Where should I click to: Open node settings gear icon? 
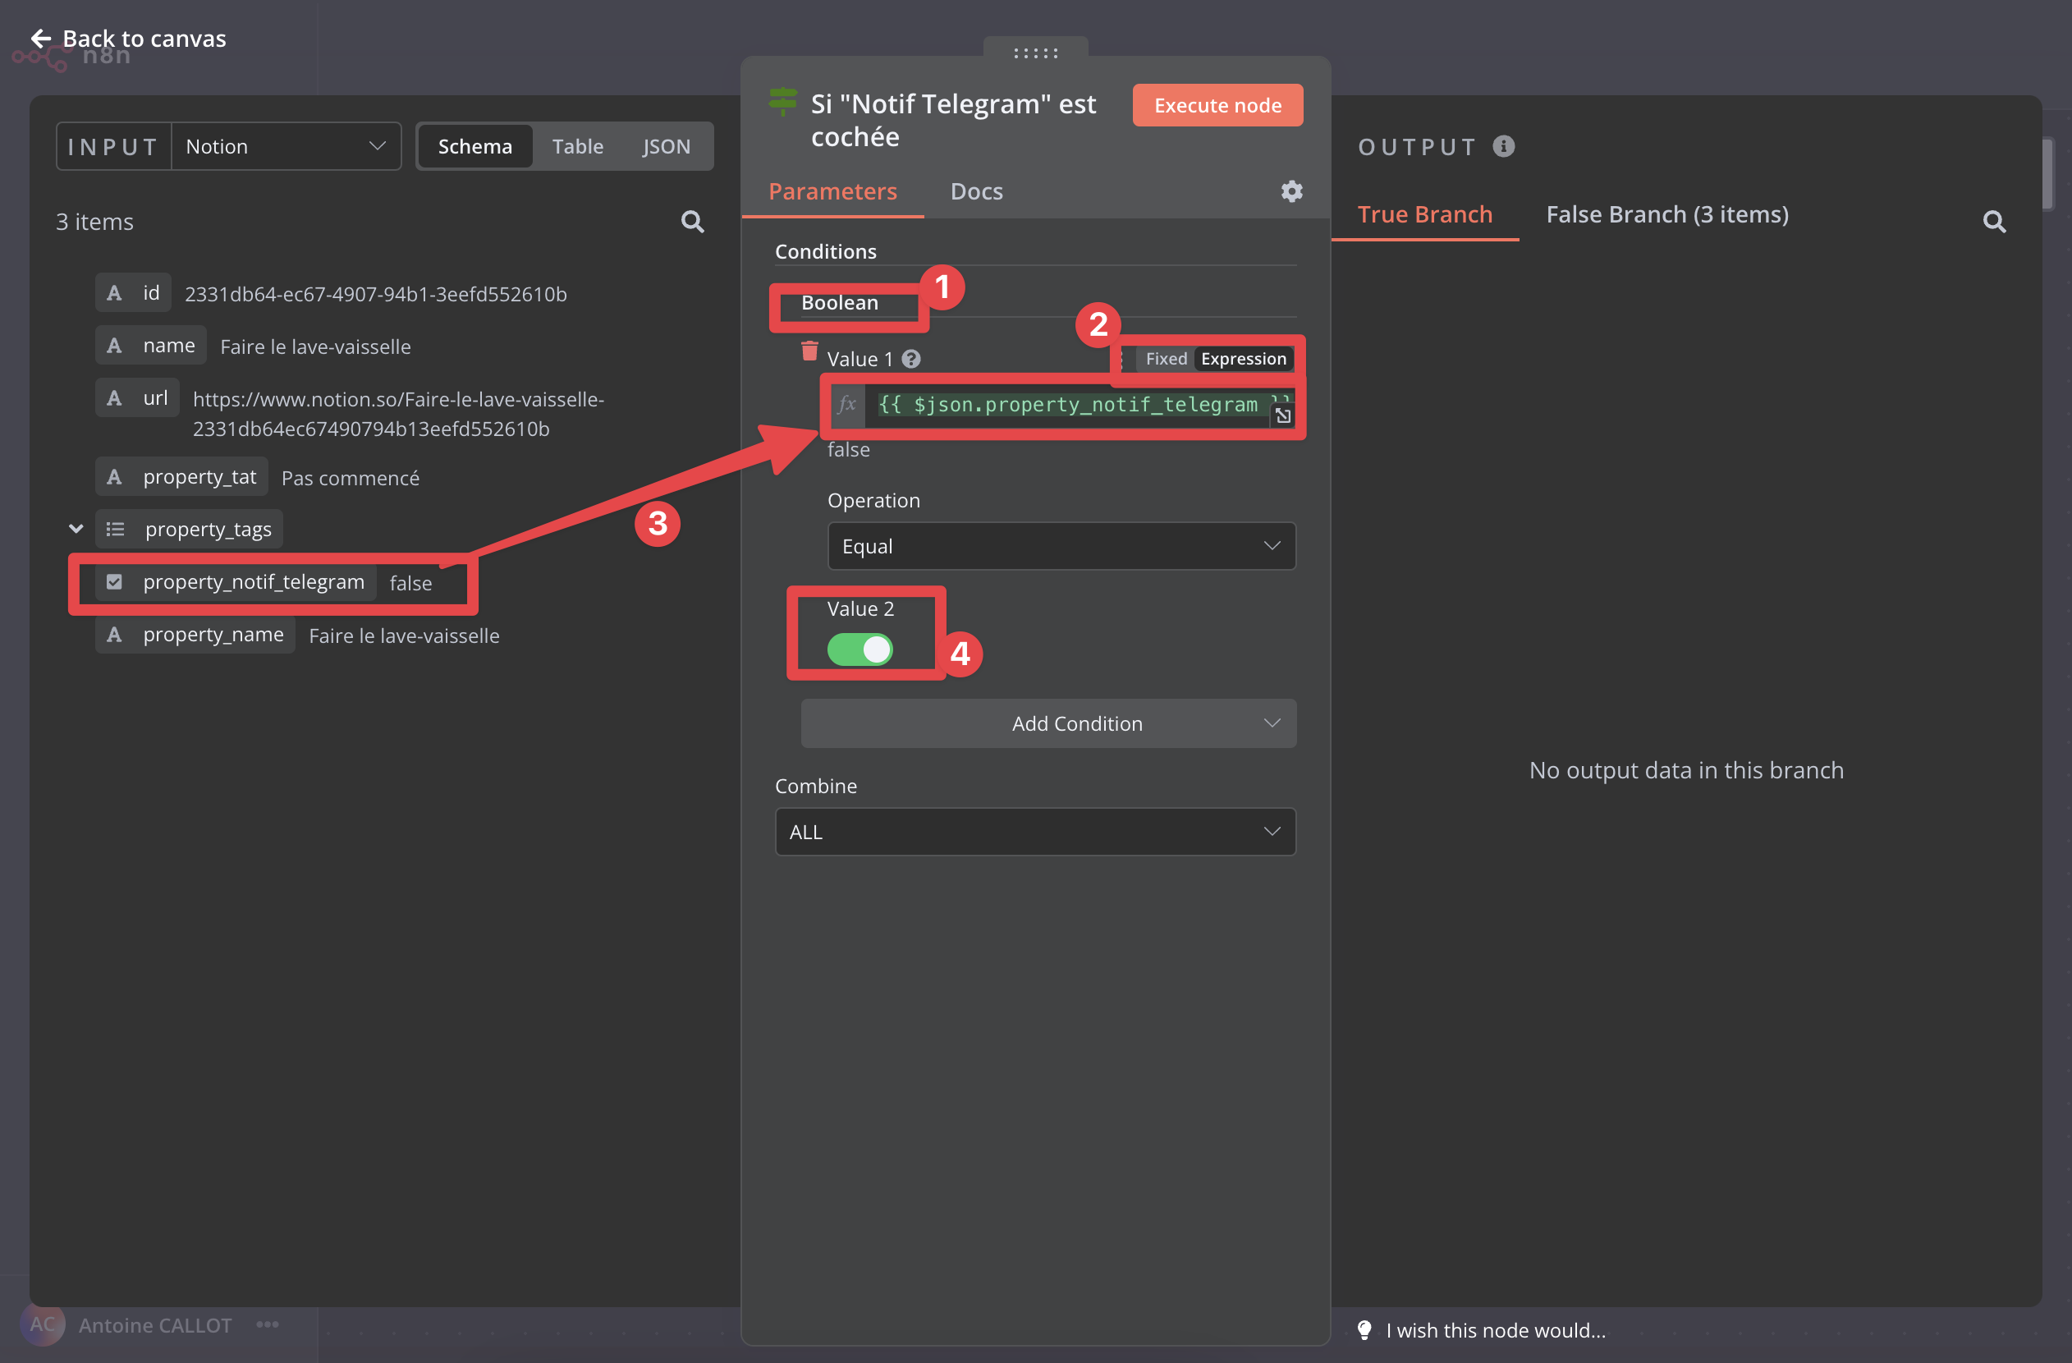pyautogui.click(x=1291, y=190)
